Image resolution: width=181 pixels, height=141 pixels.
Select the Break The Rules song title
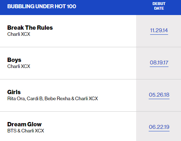(x=30, y=28)
